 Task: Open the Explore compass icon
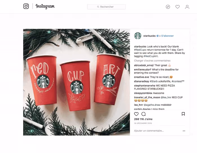(168, 7)
